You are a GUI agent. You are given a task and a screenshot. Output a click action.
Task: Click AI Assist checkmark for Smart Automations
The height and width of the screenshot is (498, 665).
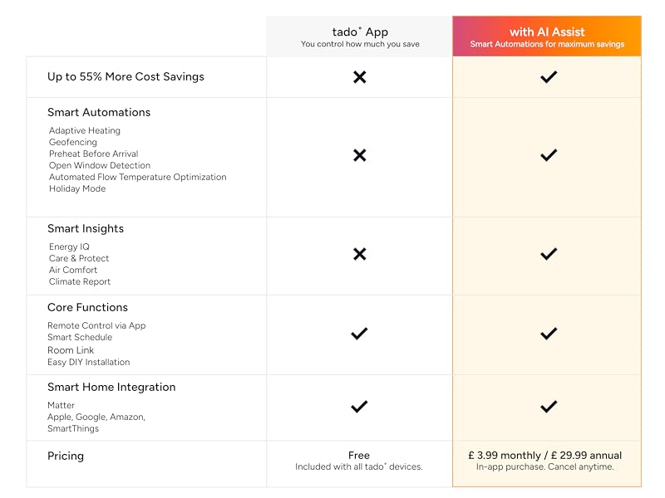point(548,155)
